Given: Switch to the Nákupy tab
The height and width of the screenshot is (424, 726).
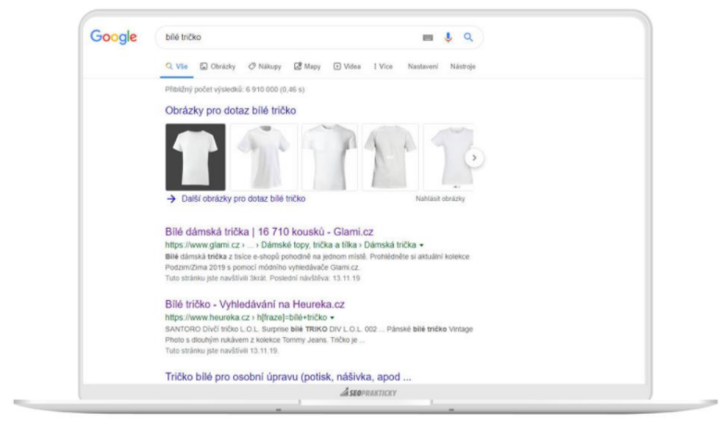Looking at the screenshot, I should [x=265, y=67].
